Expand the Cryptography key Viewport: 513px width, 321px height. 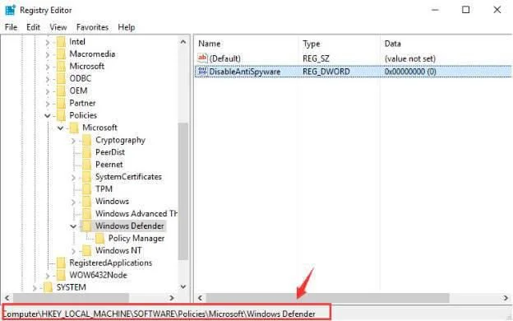(73, 141)
